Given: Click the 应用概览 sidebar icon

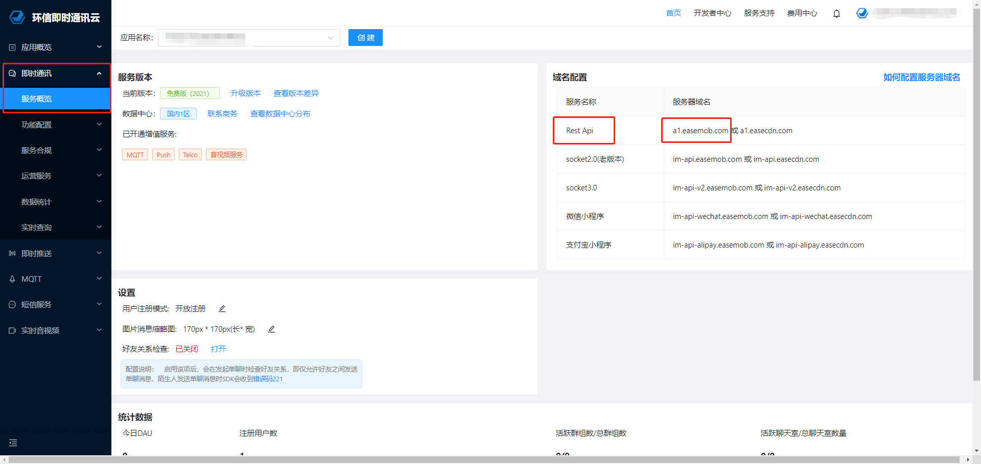Looking at the screenshot, I should coord(12,47).
